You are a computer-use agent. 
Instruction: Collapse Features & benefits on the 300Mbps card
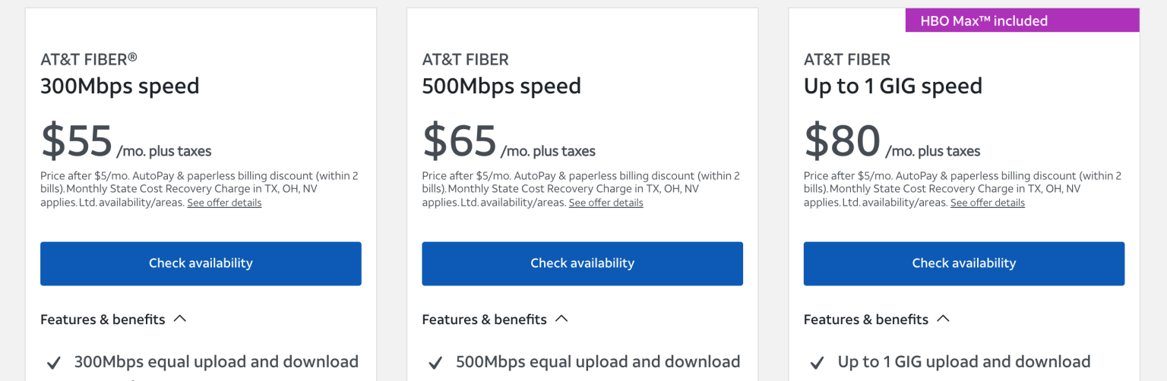[180, 320]
